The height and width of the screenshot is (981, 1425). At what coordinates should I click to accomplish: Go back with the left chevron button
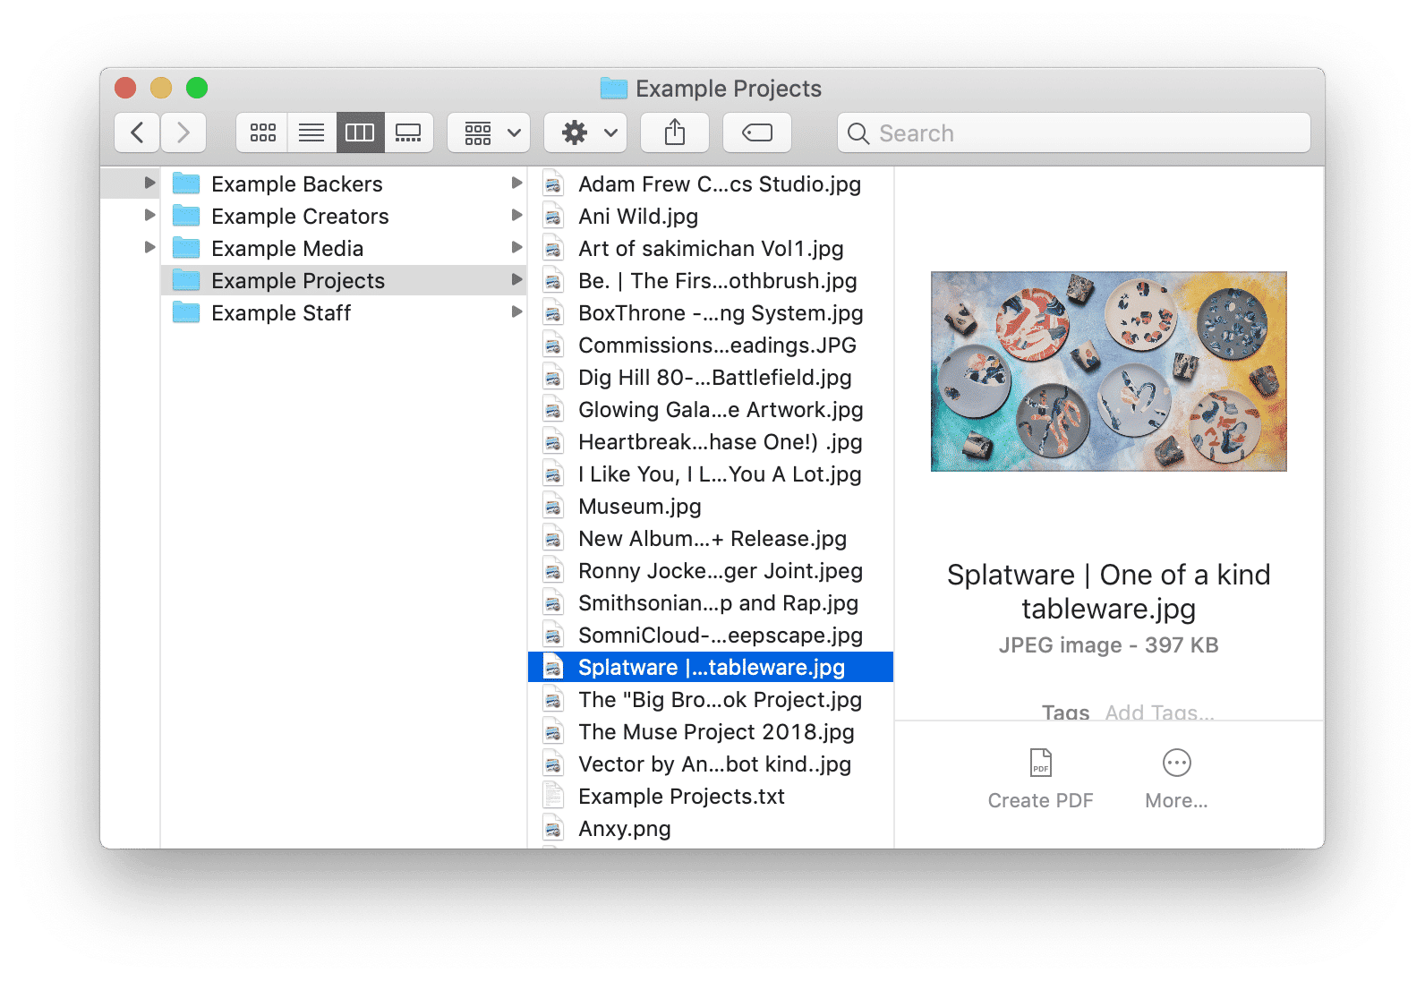(x=137, y=132)
